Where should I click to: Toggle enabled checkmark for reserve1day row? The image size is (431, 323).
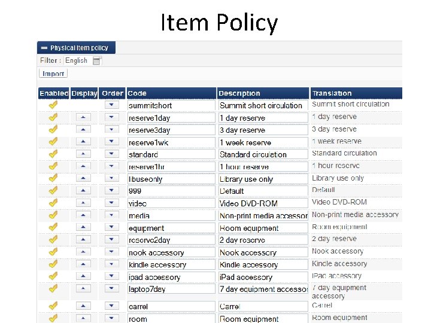[53, 117]
